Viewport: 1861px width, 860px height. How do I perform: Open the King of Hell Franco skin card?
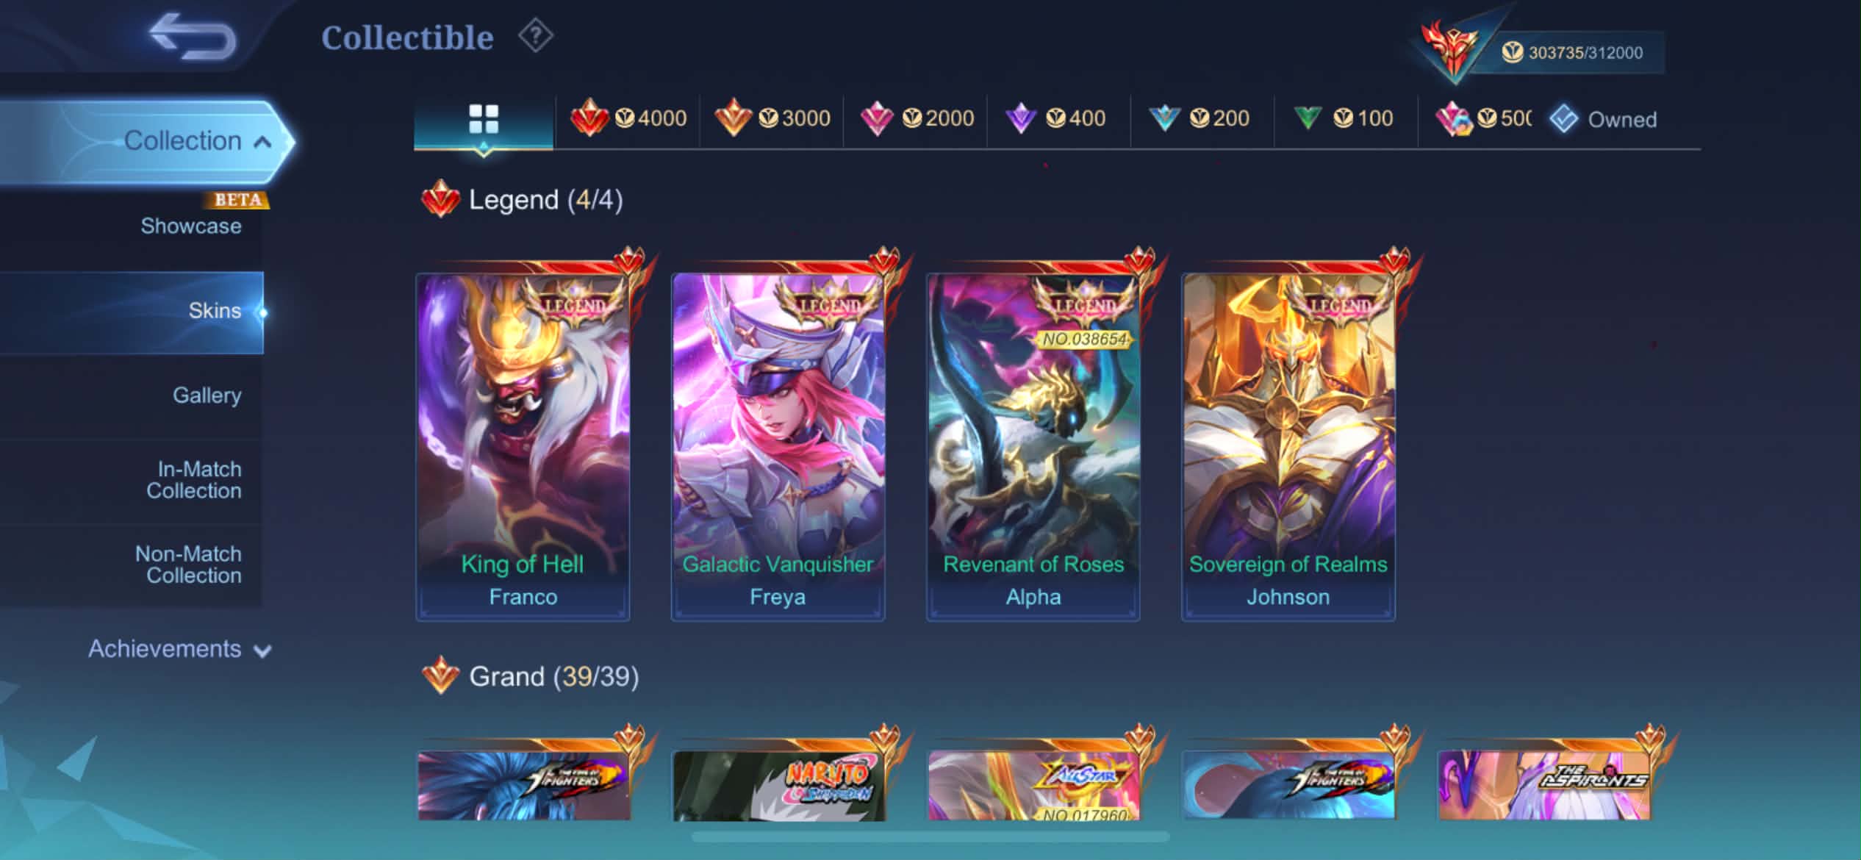coord(523,447)
